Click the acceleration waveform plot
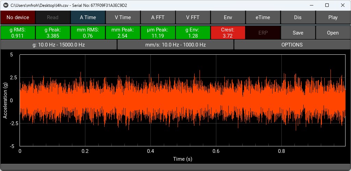Image resolution: width=351 pixels, height=171 pixels. click(x=182, y=100)
